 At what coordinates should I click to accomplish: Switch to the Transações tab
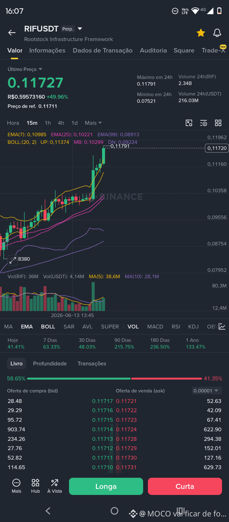pyautogui.click(x=92, y=363)
